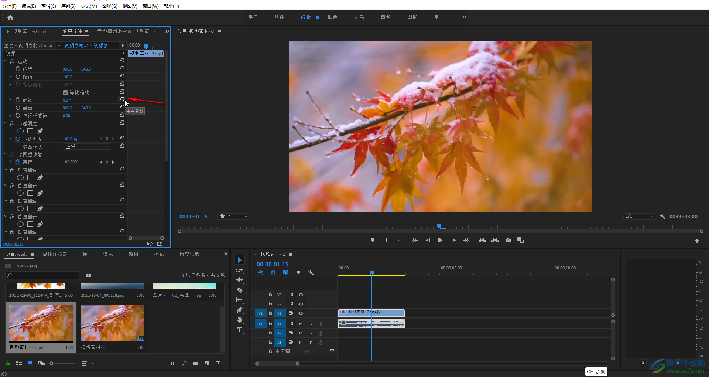Expand the scale property

10,77
